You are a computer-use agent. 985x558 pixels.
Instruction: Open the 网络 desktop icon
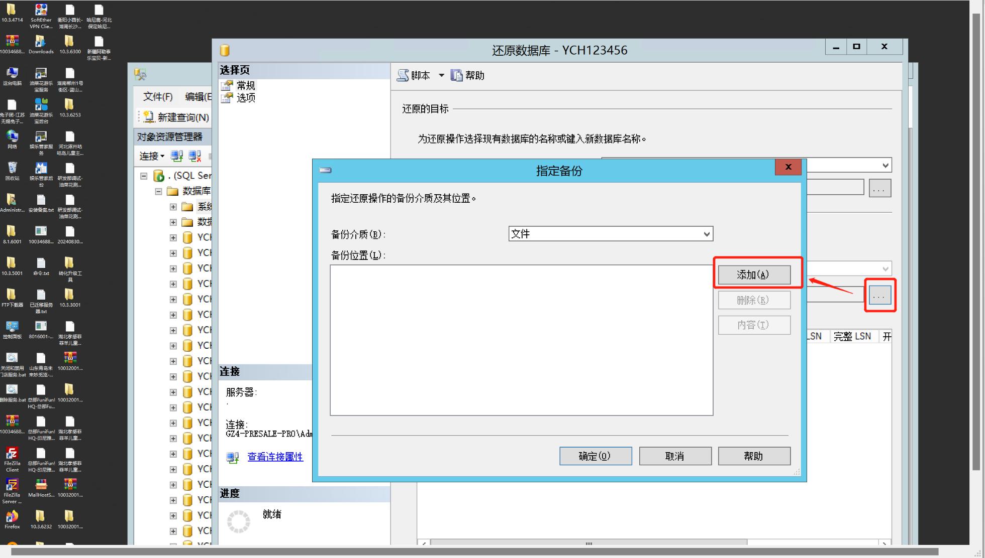point(12,139)
